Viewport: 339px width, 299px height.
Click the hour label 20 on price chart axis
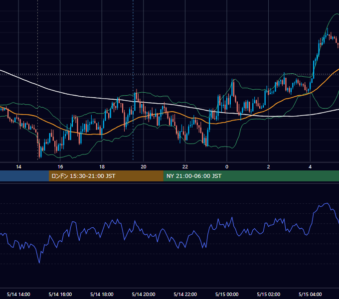coord(144,167)
